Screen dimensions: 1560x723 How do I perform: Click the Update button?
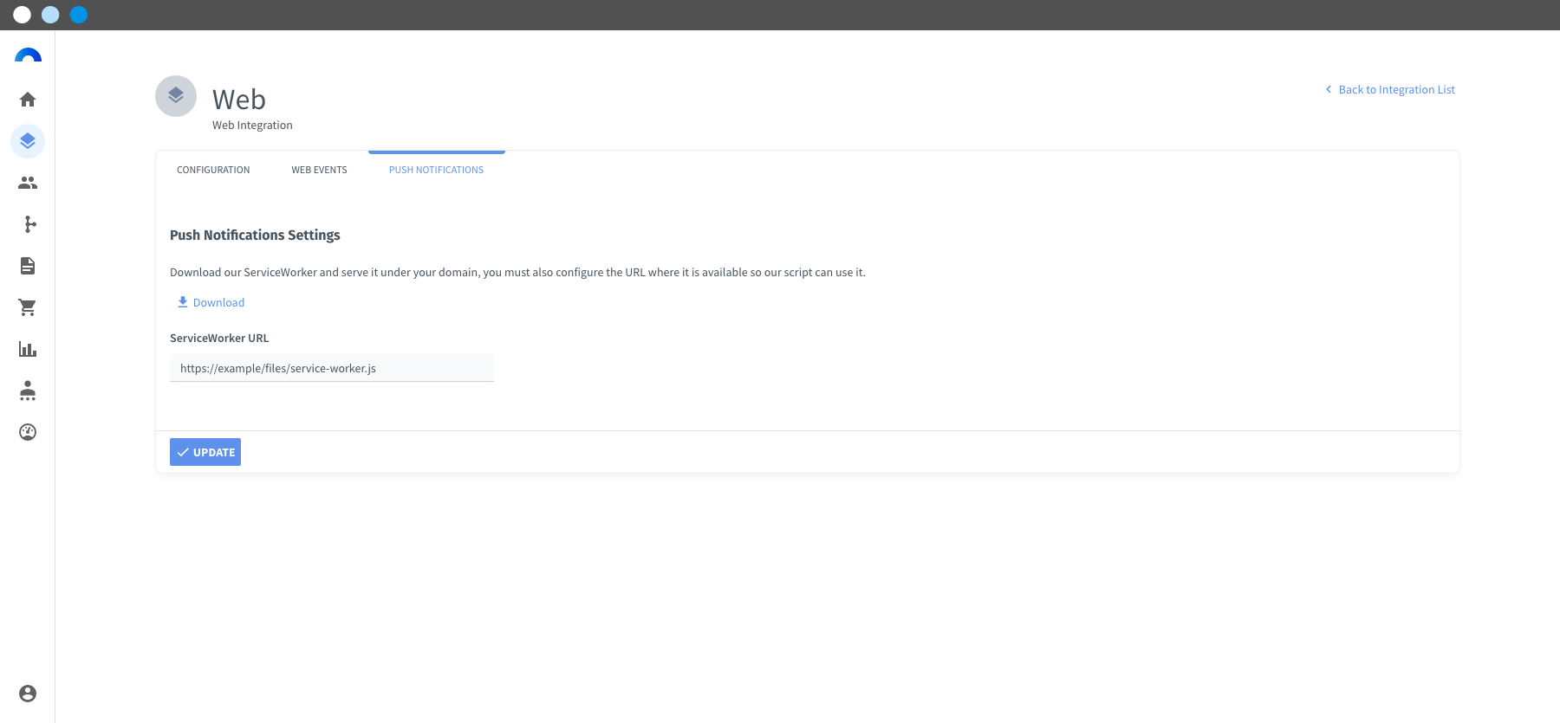(x=205, y=452)
